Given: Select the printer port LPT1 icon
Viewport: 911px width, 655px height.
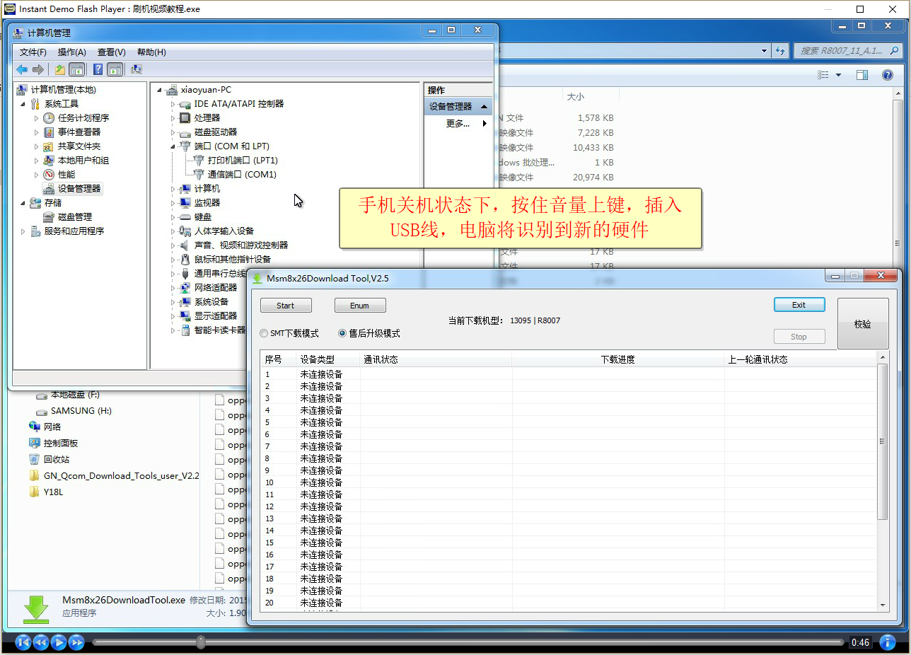Looking at the screenshot, I should pyautogui.click(x=199, y=160).
